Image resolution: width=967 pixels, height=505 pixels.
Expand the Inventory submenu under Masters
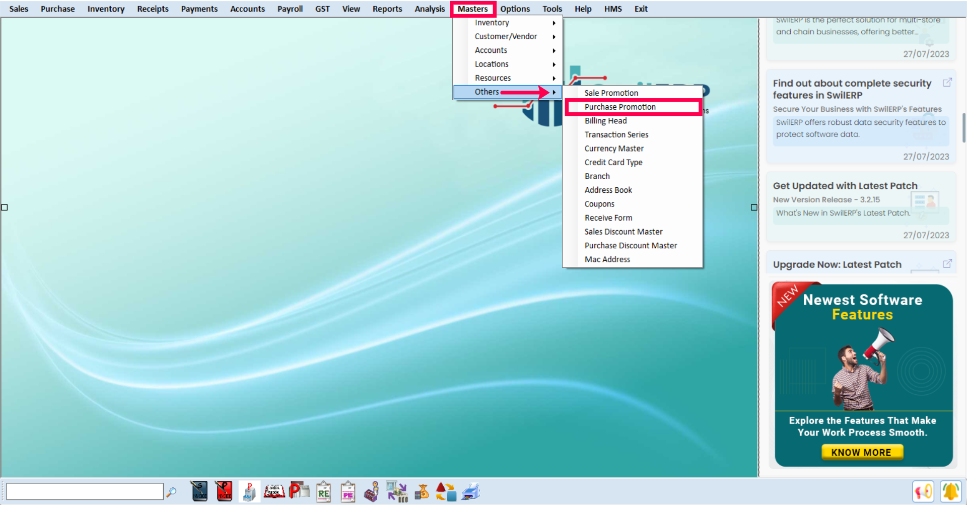tap(508, 23)
